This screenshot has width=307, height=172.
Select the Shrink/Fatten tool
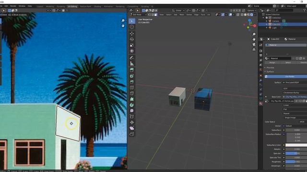pos(132,122)
